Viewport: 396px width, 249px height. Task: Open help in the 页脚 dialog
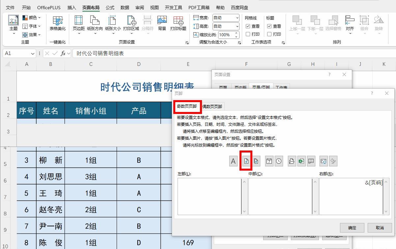pyautogui.click(x=372, y=93)
